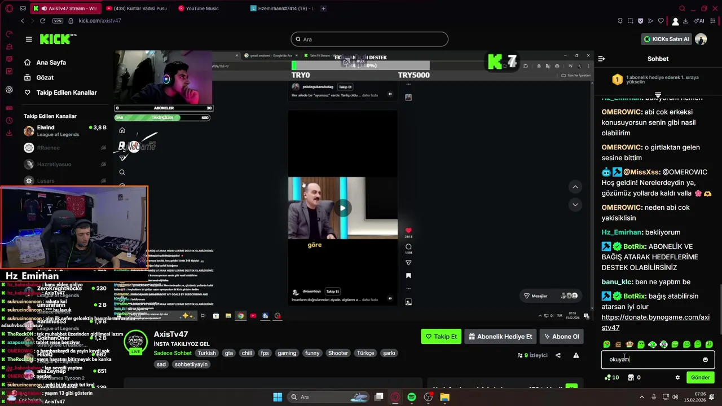This screenshot has height=406, width=722.
Task: Switch to AxisTv47 Stream browser tab
Action: coord(65,8)
